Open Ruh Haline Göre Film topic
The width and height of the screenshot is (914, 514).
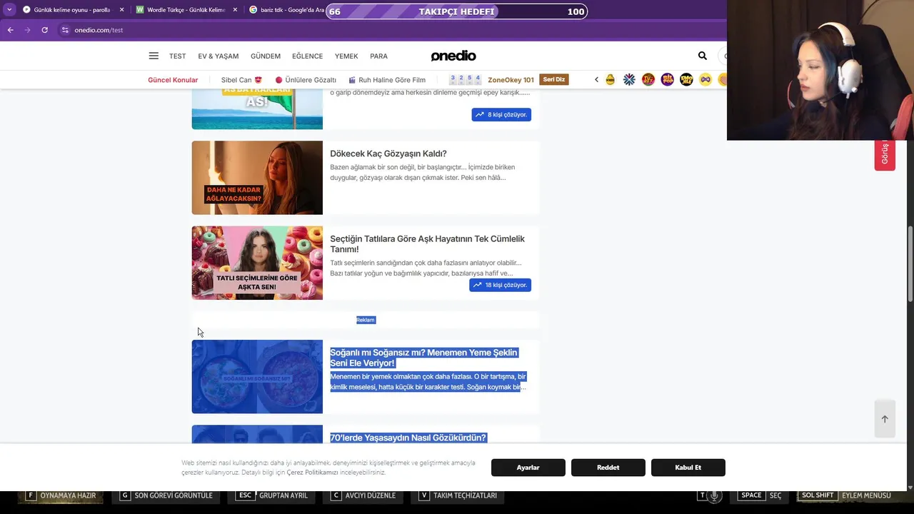coord(387,80)
